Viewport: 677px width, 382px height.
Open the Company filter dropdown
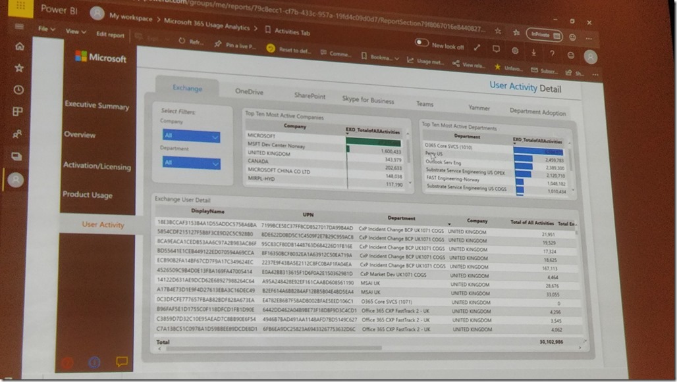pyautogui.click(x=191, y=136)
